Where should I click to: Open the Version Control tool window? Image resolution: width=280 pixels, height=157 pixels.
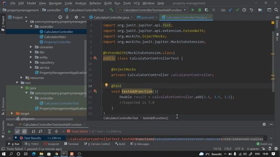(97, 144)
